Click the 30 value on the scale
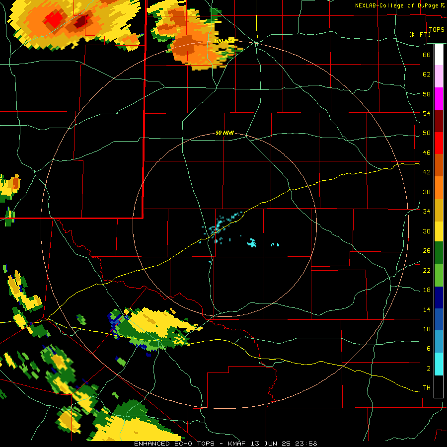This screenshot has height=447, width=447. coord(427,231)
